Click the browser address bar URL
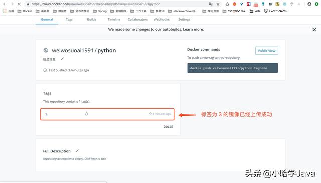The width and height of the screenshot is (321, 183). click(x=96, y=4)
